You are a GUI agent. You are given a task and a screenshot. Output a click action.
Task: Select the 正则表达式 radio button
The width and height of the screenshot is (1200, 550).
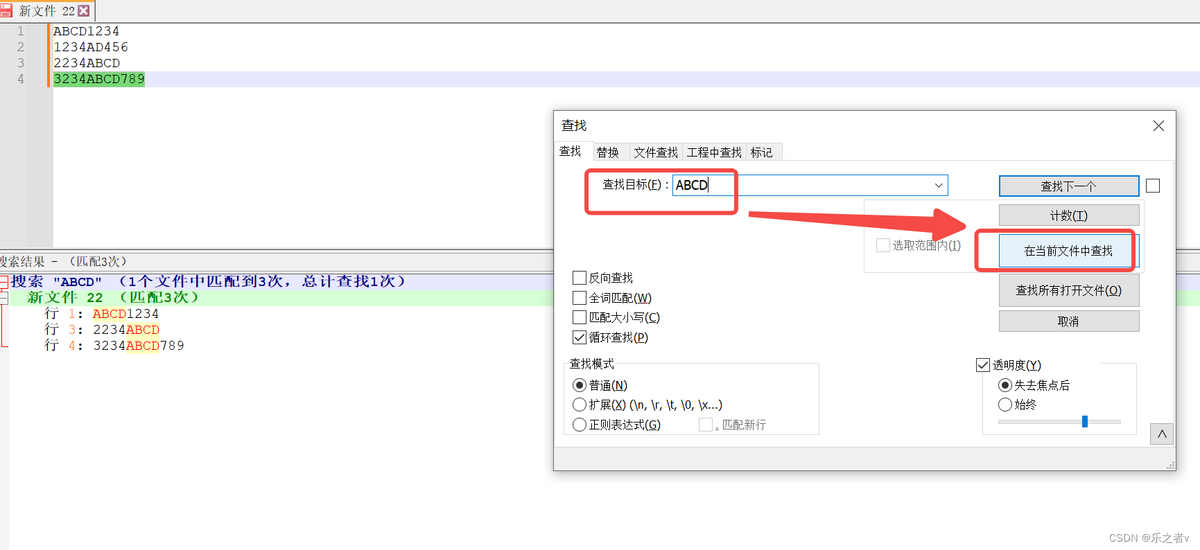(580, 425)
